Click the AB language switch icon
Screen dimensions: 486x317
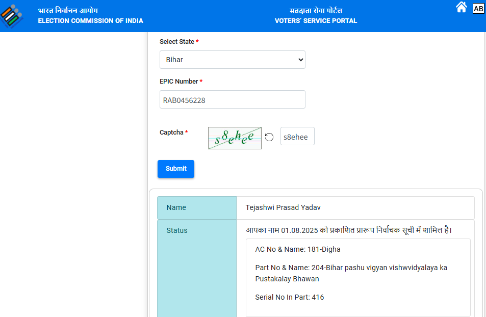478,9
